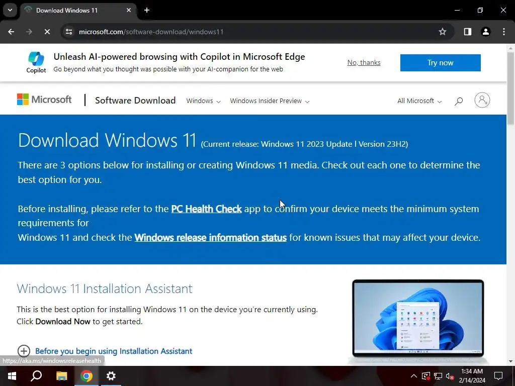Open a new browser tab
Viewport: 515px width, 386px height.
(x=147, y=10)
